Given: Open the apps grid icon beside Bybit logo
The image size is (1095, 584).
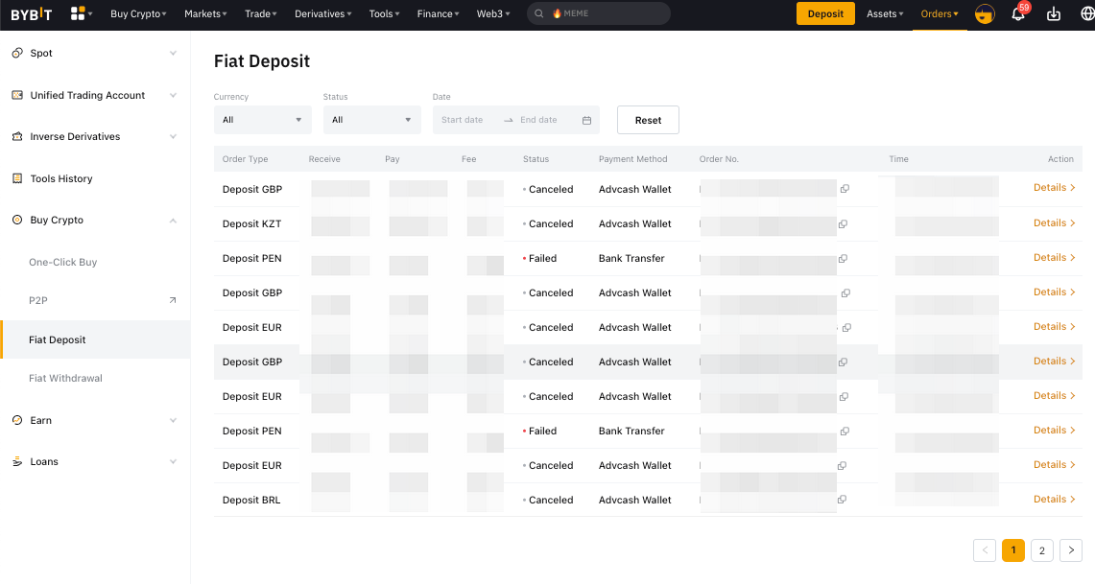Looking at the screenshot, I should [x=79, y=13].
